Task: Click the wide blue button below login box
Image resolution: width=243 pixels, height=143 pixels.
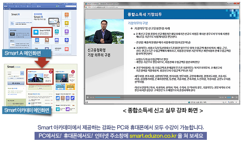Action: 16,83
